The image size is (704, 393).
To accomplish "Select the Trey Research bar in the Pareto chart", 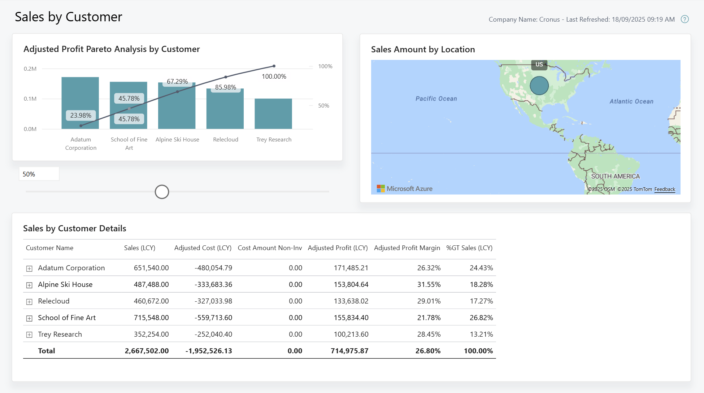I will point(273,114).
